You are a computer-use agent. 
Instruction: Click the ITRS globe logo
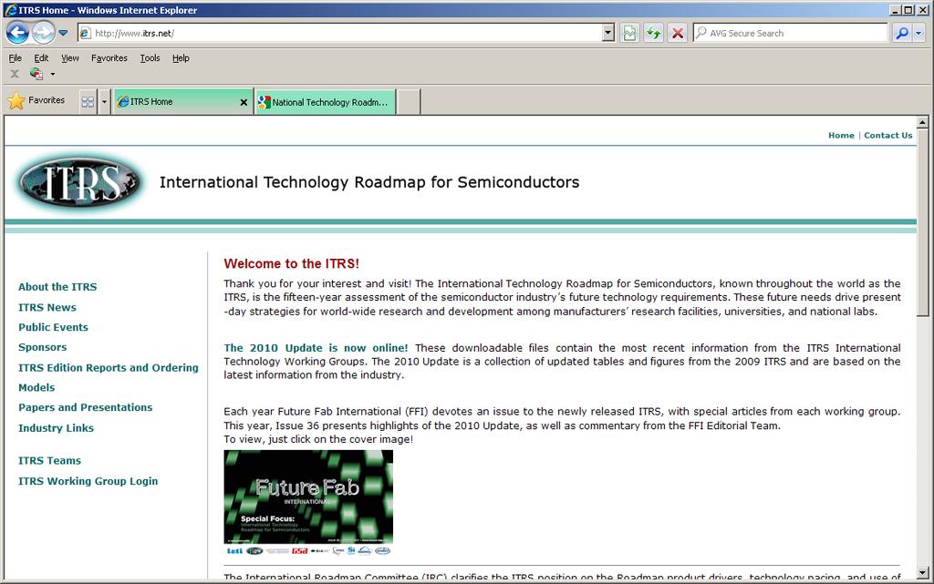(x=78, y=182)
